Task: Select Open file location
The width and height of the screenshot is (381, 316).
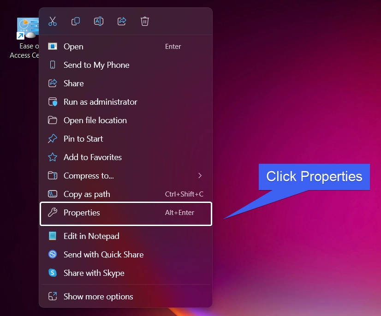Action: point(125,120)
